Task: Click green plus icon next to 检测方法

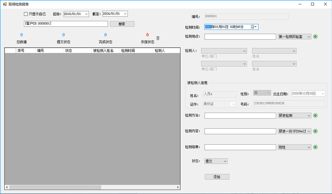Action: (x=315, y=116)
